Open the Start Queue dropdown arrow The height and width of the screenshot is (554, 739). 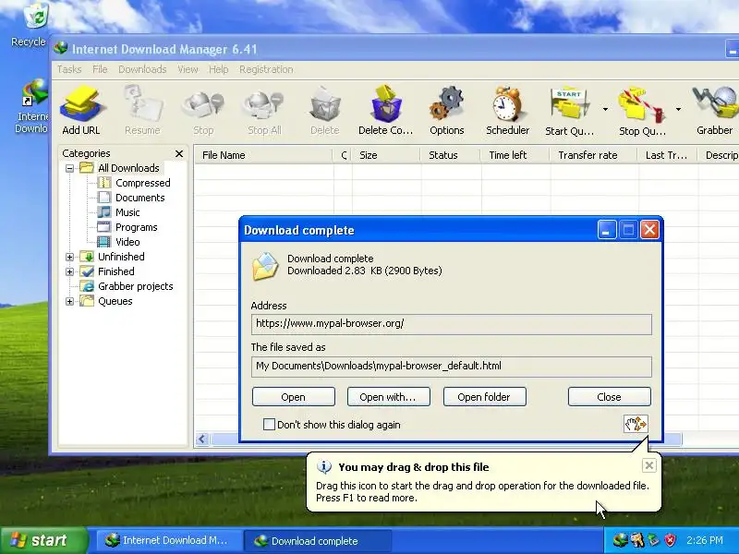[605, 109]
